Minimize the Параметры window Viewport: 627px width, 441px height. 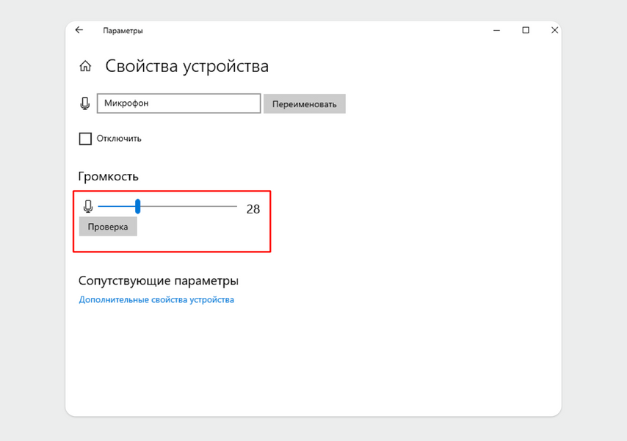click(497, 30)
